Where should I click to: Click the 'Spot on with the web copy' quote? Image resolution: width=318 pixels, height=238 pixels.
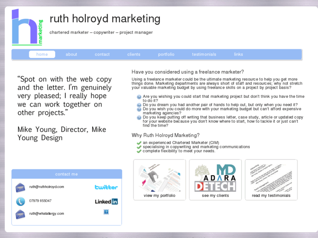pos(64,96)
